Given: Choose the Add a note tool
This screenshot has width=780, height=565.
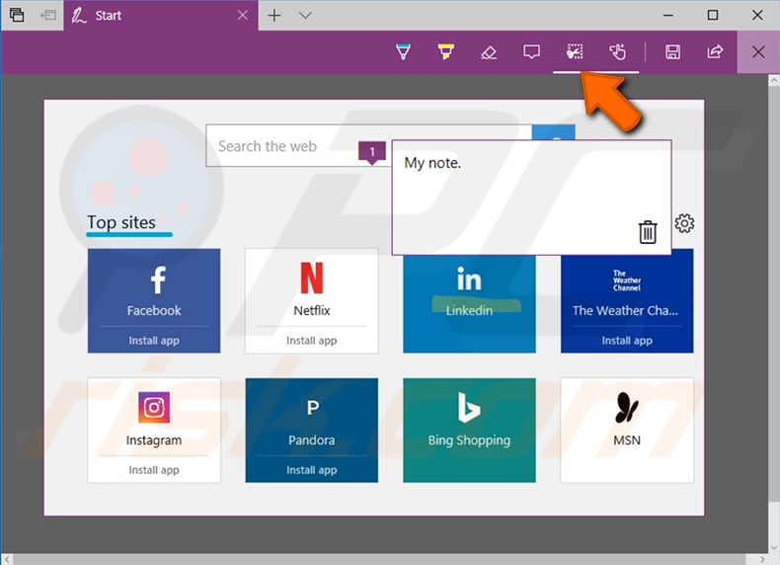Looking at the screenshot, I should [531, 51].
